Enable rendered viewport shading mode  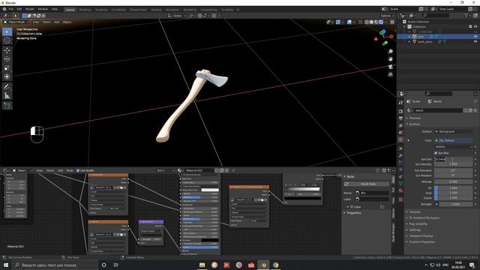381,22
